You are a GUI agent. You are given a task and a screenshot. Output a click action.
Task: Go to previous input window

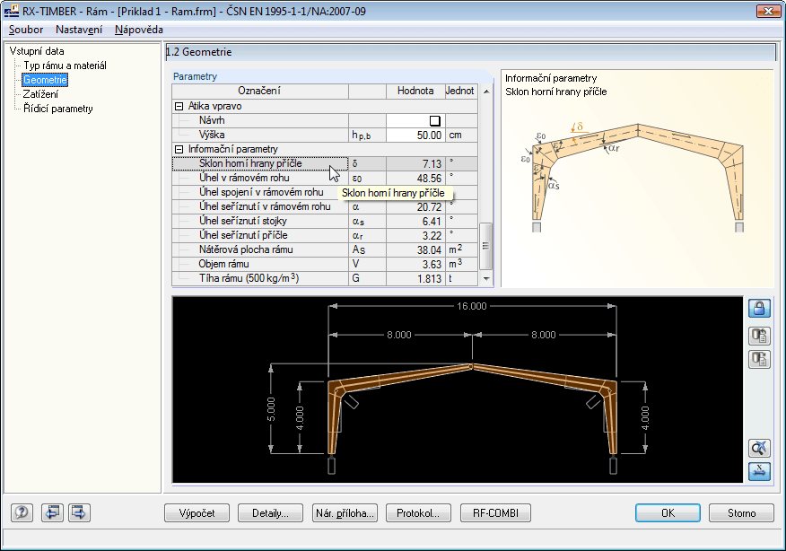[52, 512]
